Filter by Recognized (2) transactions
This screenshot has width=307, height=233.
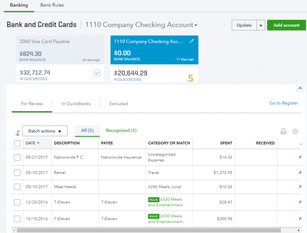click(x=121, y=131)
